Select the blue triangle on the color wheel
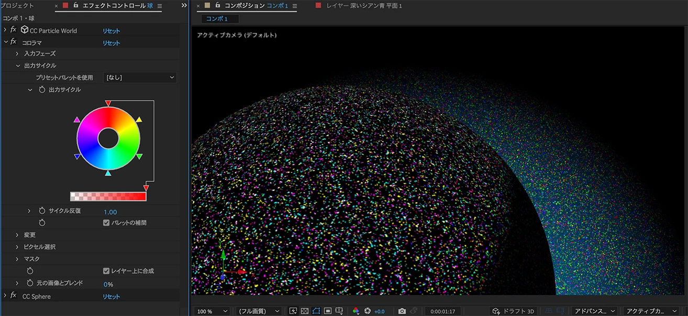This screenshot has width=688, height=316. (77, 156)
